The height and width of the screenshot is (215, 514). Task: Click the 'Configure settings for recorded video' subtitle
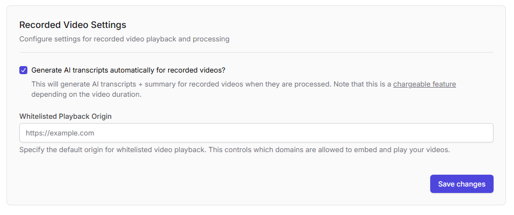click(x=124, y=39)
